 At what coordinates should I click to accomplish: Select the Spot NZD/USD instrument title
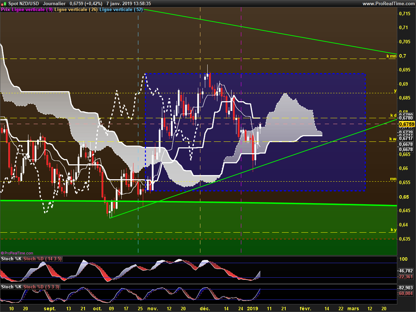24,3
